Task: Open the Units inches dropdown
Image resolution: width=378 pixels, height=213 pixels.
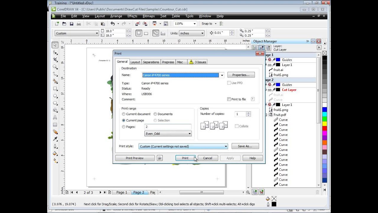Action: (202, 33)
